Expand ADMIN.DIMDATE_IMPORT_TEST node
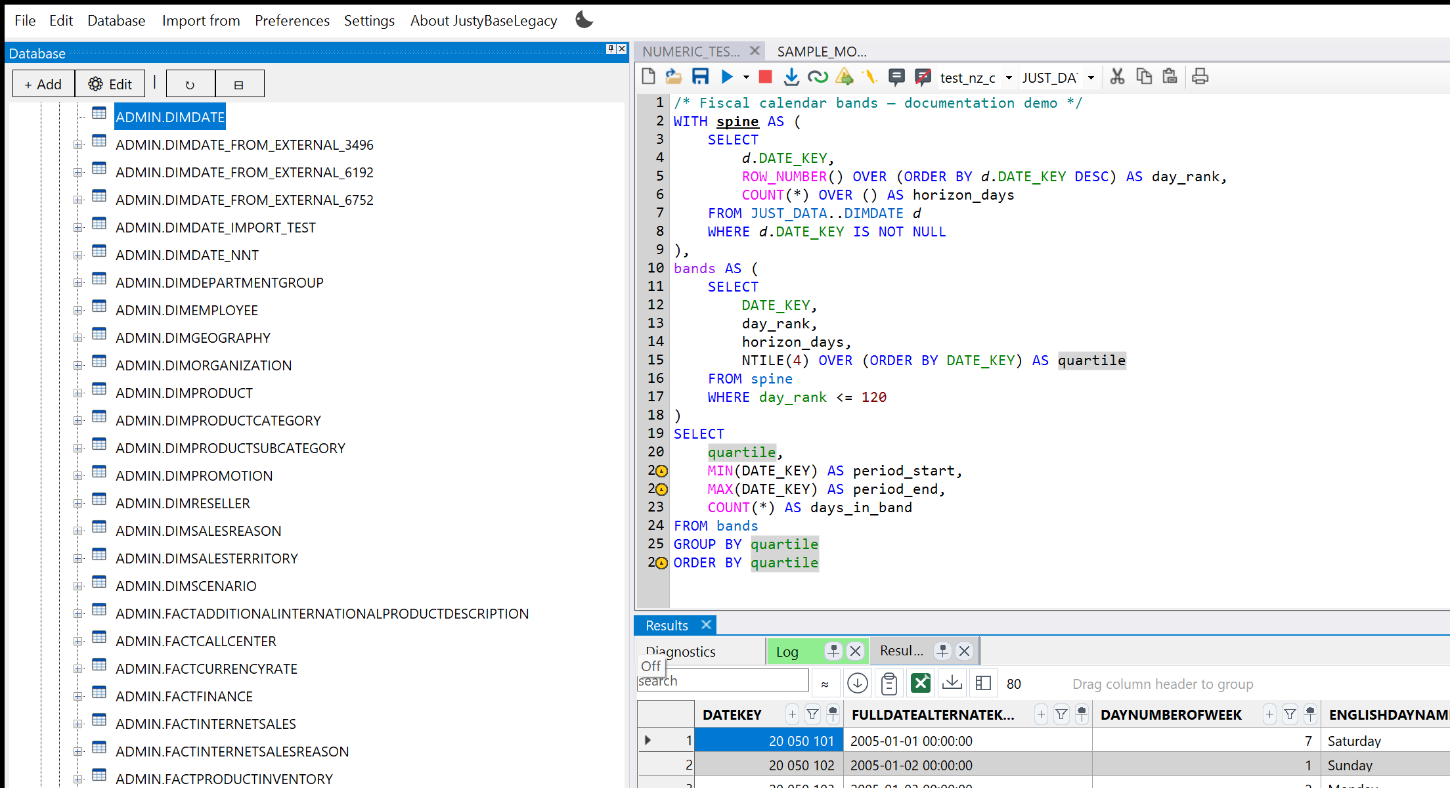Viewport: 1450px width, 788px height. point(78,227)
